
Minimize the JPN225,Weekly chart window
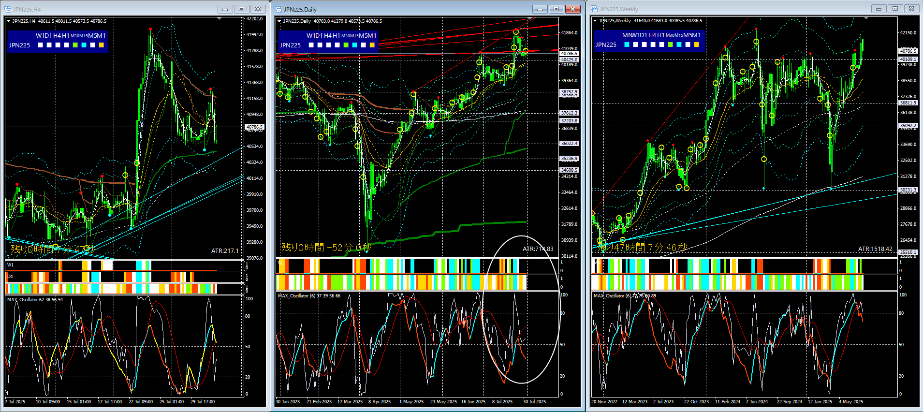(x=879, y=9)
